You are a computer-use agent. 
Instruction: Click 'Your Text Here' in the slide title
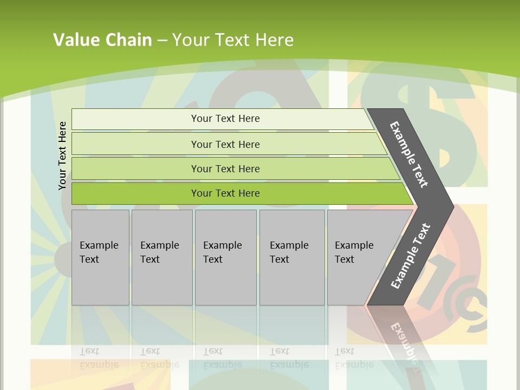point(233,40)
